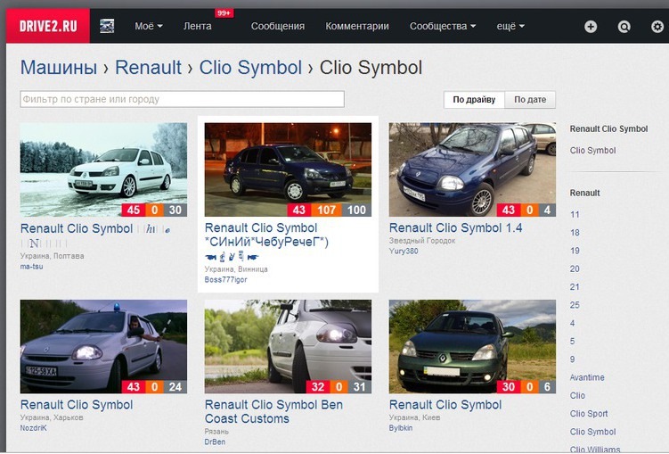Viewport: 669px width, 454px height.
Task: Open DrBen user profile link
Action: (x=215, y=442)
